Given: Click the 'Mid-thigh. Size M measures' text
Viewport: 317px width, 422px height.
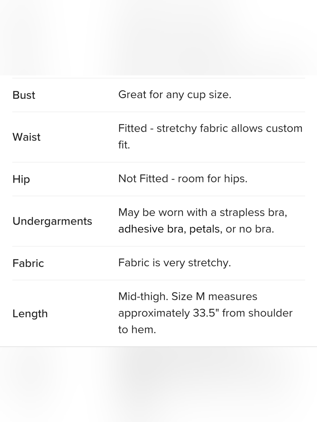Looking at the screenshot, I should tap(188, 296).
